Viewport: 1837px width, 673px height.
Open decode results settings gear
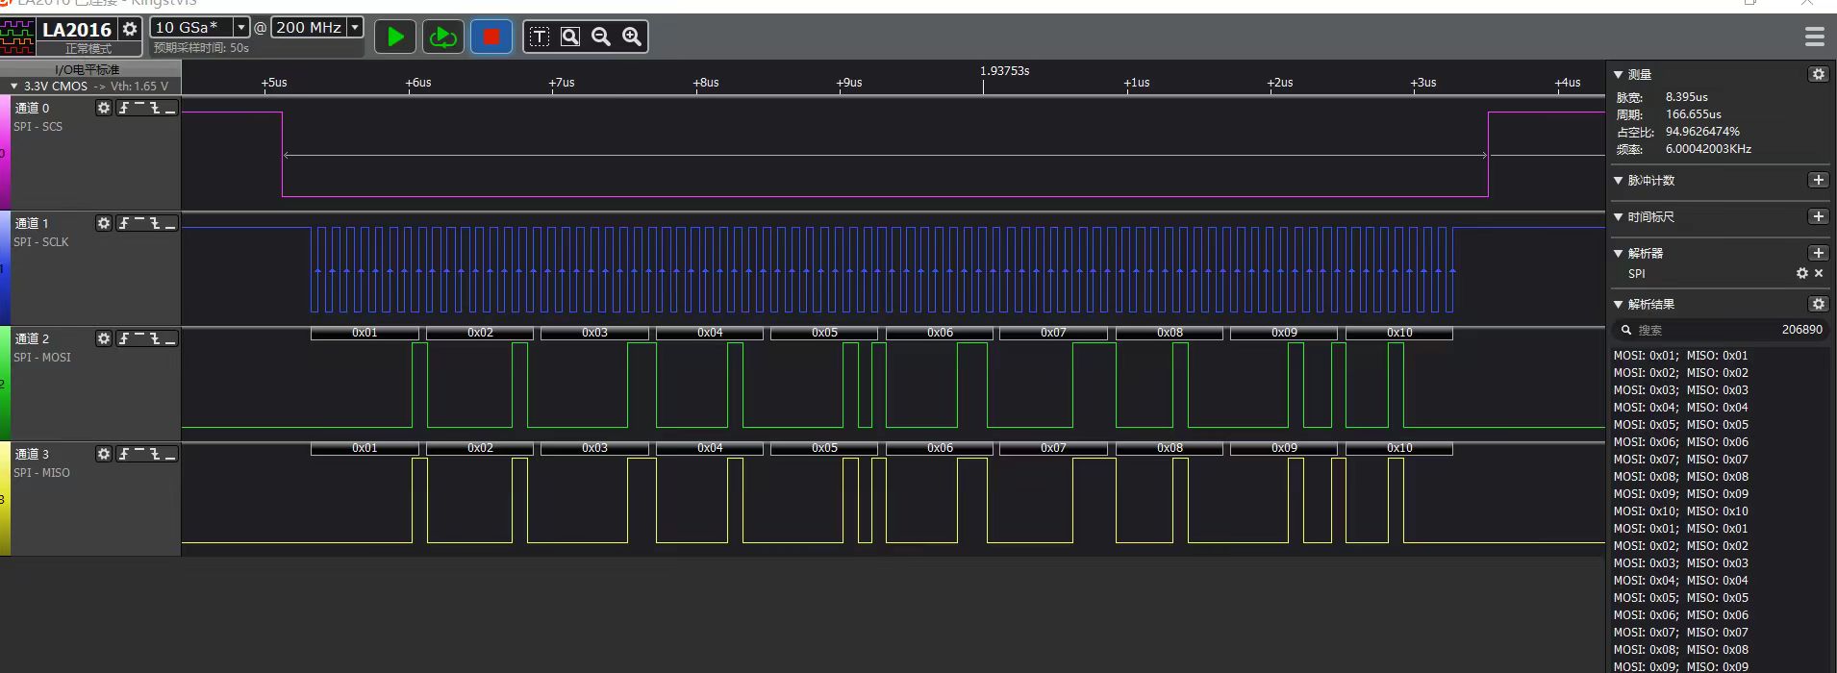[x=1819, y=304]
